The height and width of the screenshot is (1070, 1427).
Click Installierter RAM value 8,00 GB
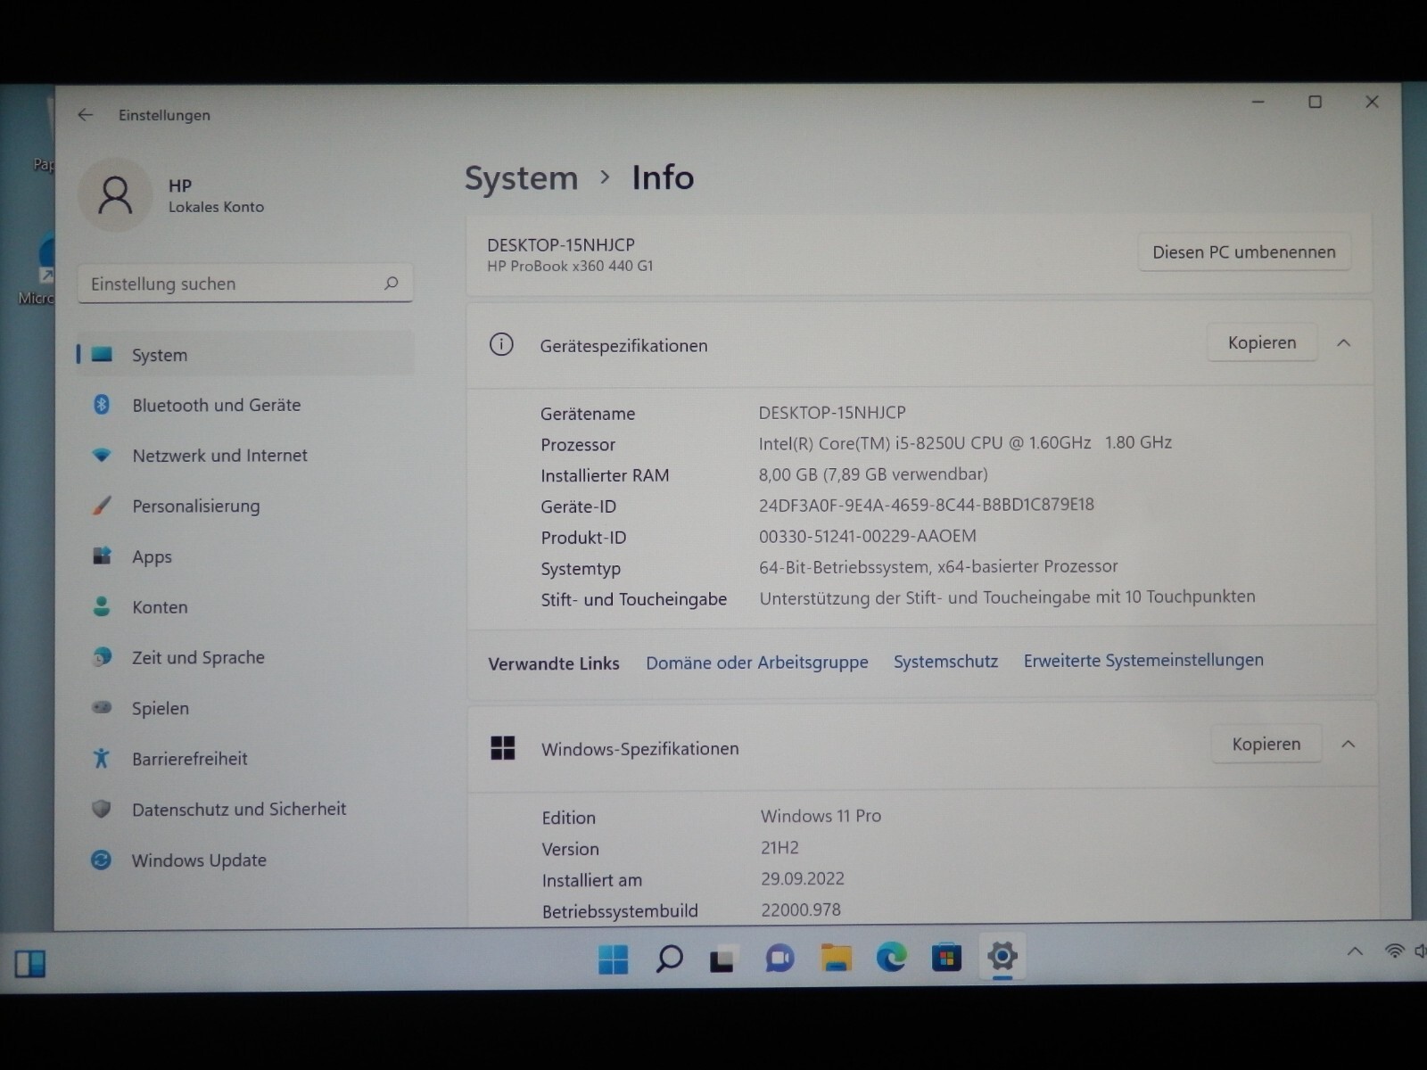(x=873, y=474)
